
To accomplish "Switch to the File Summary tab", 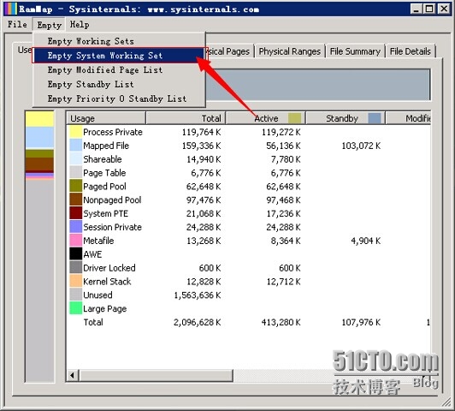I will click(355, 51).
